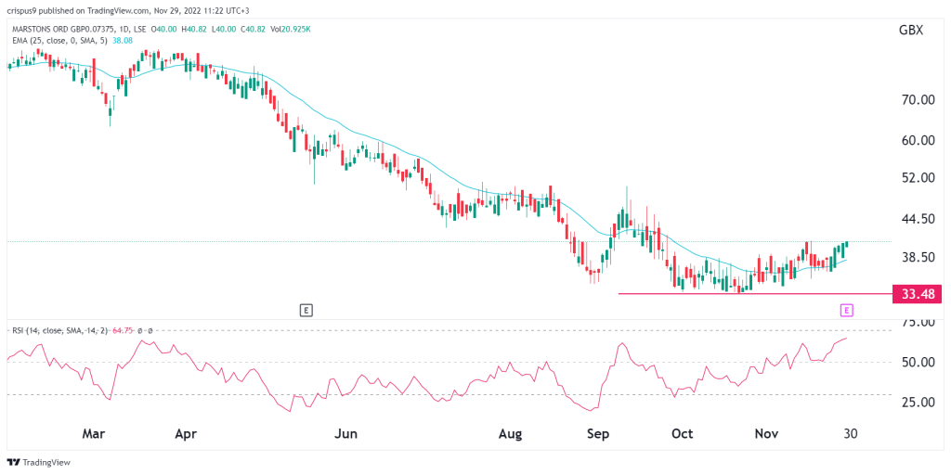Open the gray earnings E marker
Image resolution: width=951 pixels, height=474 pixels.
[x=306, y=311]
